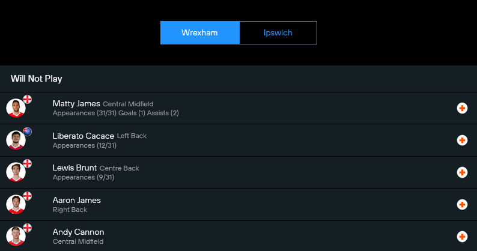Viewport: 477px width, 251px height.
Task: Click England flag beside Lewis Brunt
Action: click(x=28, y=163)
